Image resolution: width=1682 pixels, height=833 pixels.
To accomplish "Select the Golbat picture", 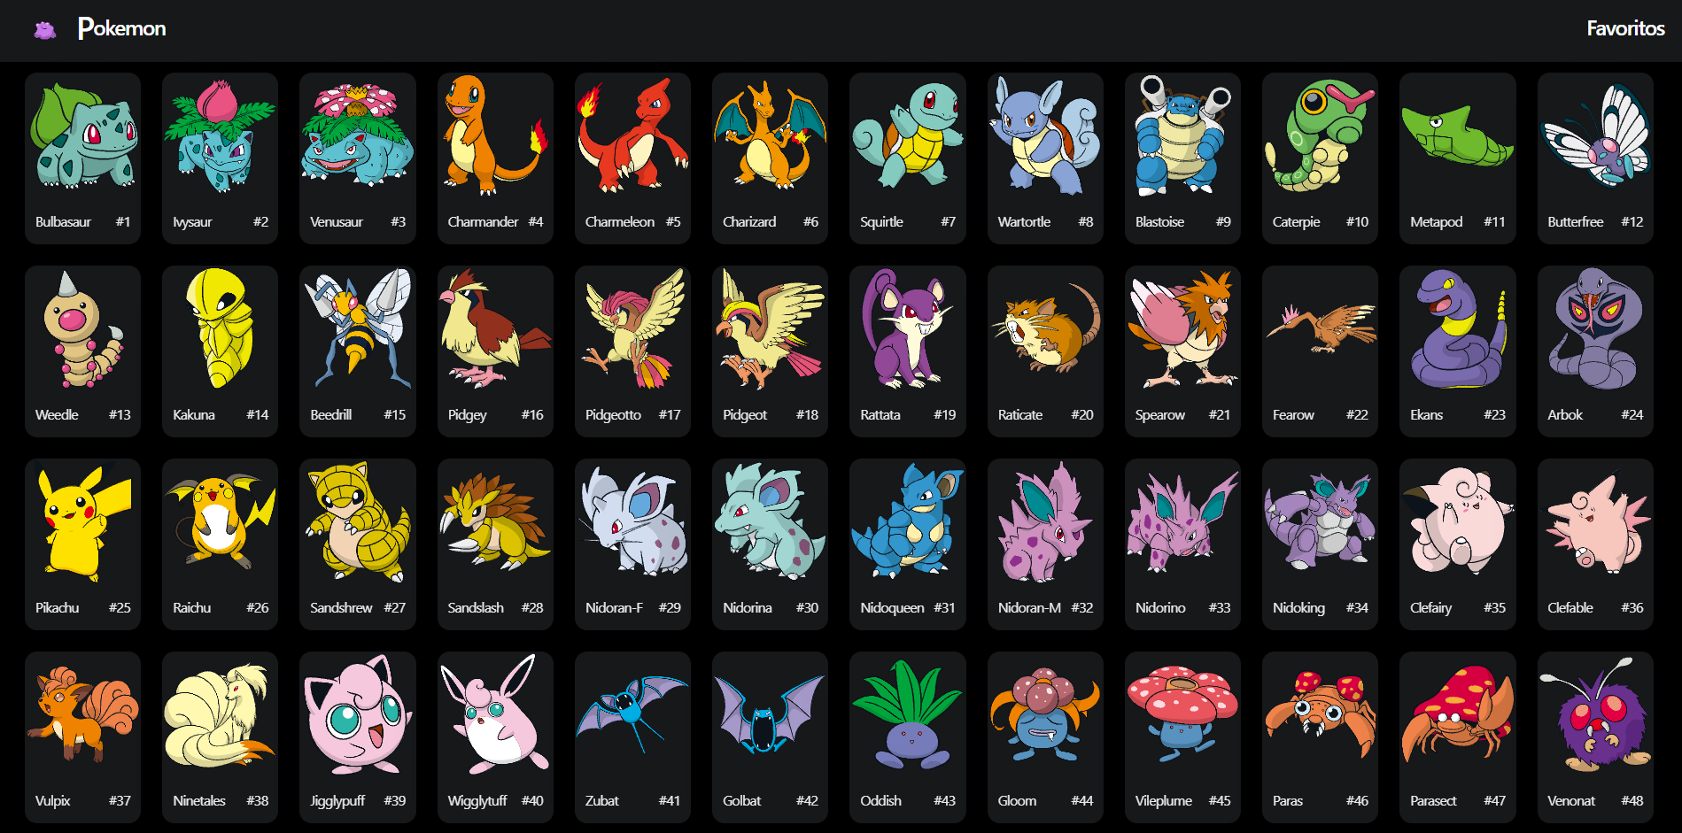I will pos(770,713).
